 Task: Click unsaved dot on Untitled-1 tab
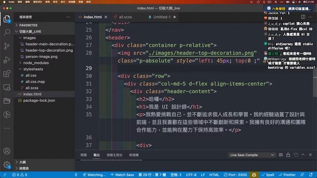tap(174, 17)
